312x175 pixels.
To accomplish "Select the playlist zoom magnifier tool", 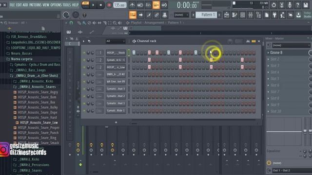I will pos(115,23).
